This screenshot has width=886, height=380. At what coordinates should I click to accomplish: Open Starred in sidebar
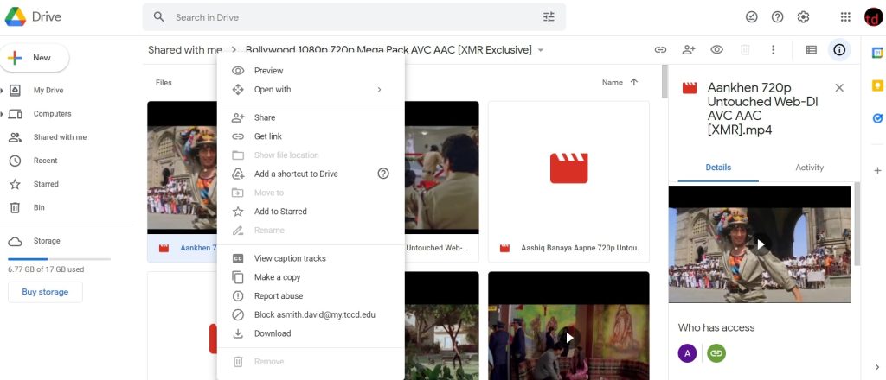(x=46, y=184)
